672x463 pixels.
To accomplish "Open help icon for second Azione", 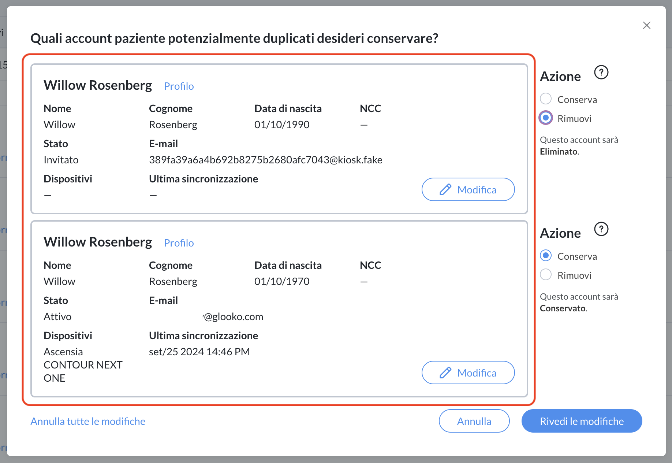I will (x=601, y=229).
